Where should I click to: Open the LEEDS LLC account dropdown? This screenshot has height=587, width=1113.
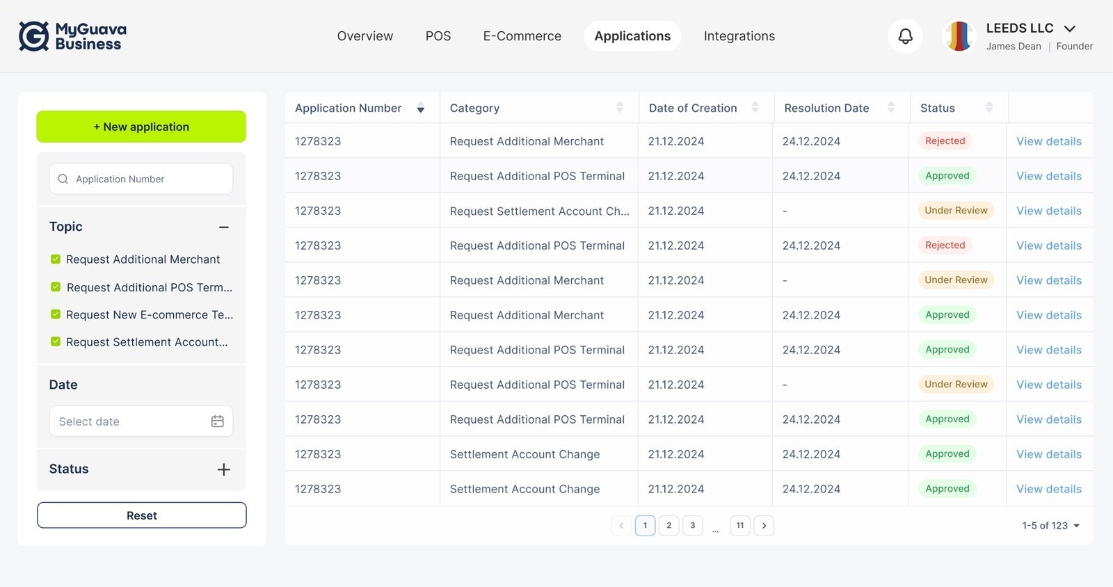click(1070, 29)
